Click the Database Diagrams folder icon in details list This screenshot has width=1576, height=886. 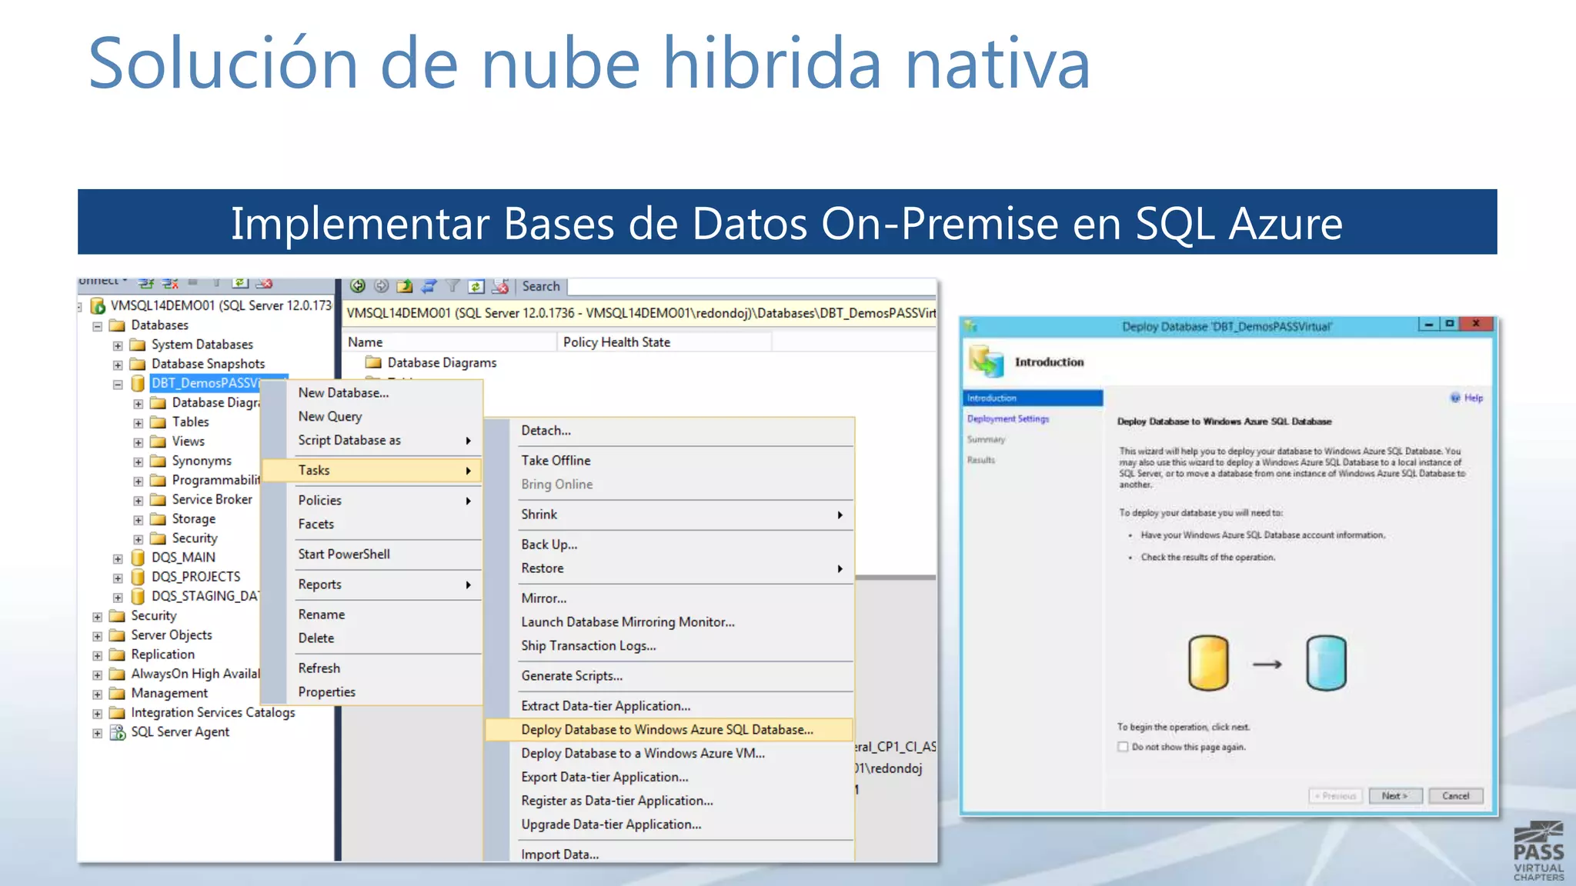pyautogui.click(x=373, y=362)
